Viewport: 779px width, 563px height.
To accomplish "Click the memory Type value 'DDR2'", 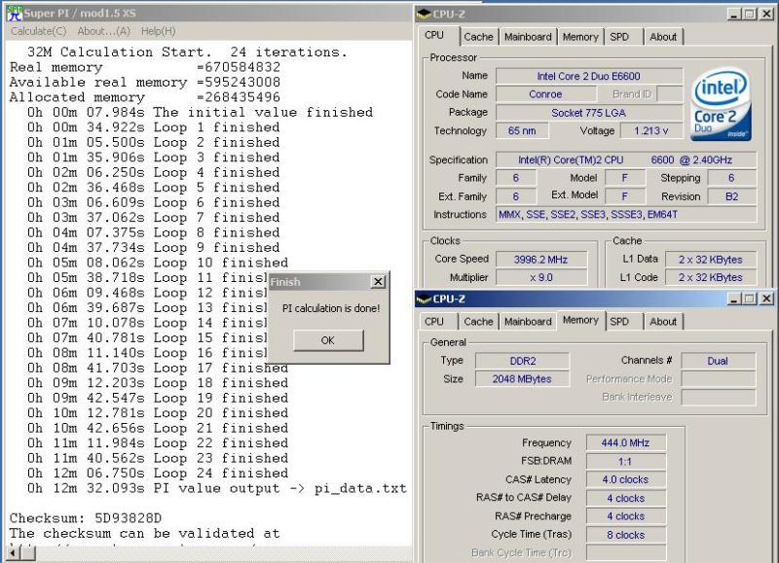I will click(523, 361).
